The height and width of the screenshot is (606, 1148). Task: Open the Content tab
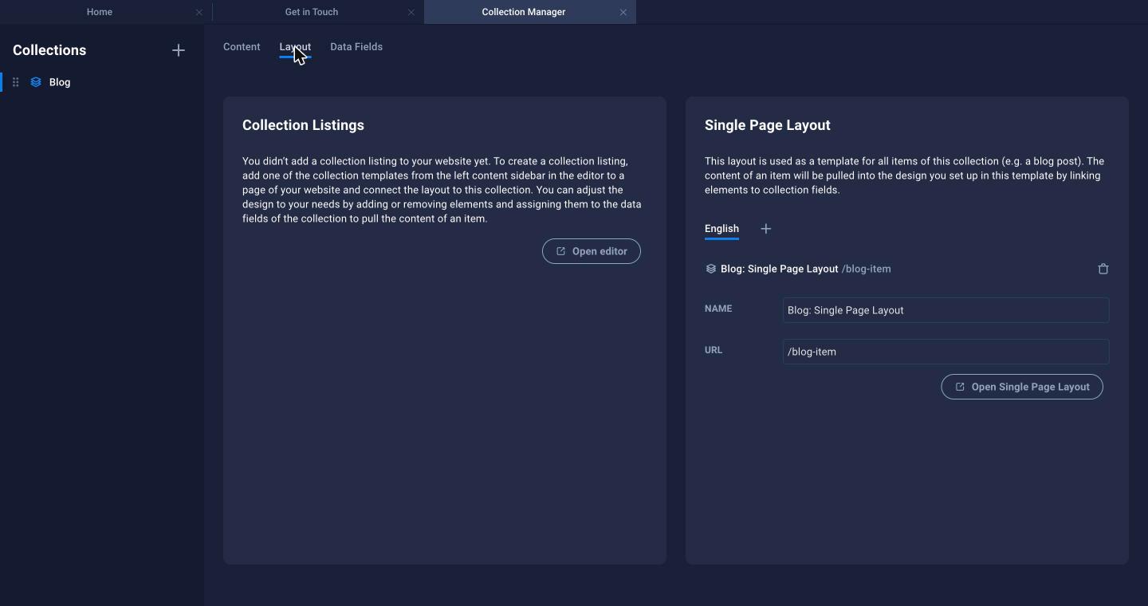click(242, 47)
